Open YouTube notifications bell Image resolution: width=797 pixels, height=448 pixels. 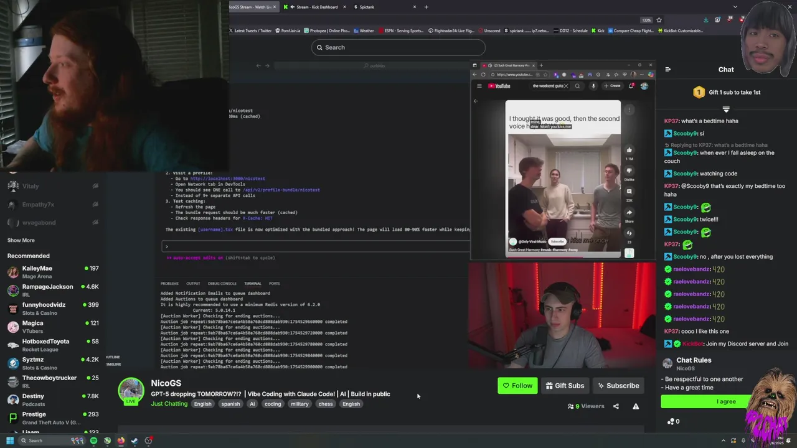tap(631, 86)
